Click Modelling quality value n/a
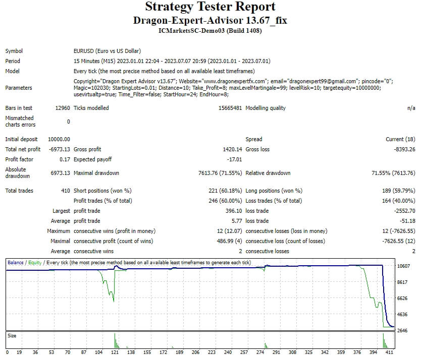The height and width of the screenshot is (358, 422). tap(411, 108)
